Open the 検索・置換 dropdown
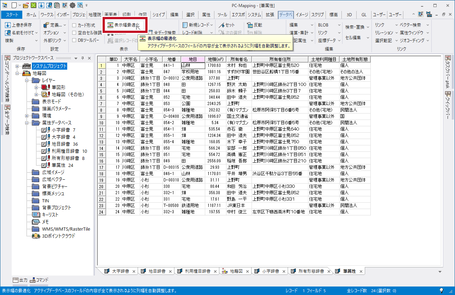The image size is (455, 295). tap(357, 27)
